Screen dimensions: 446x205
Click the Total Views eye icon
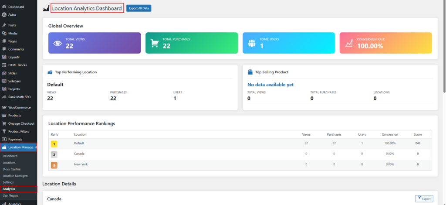(x=57, y=43)
